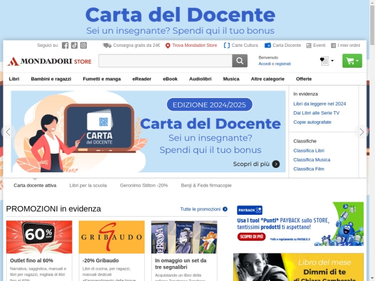The height and width of the screenshot is (281, 375).
Task: Open Mondadori Facebook page icon
Action: pyautogui.click(x=65, y=46)
